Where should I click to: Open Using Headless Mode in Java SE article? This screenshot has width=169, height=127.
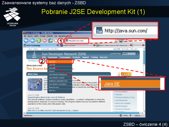click(x=46, y=97)
